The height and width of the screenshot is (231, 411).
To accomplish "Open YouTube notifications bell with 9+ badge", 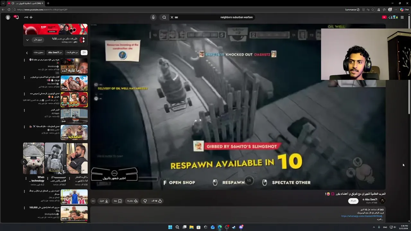I will click(16, 17).
